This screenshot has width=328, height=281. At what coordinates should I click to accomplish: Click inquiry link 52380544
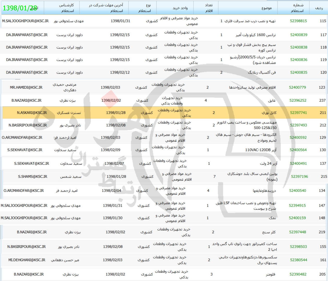(298, 260)
